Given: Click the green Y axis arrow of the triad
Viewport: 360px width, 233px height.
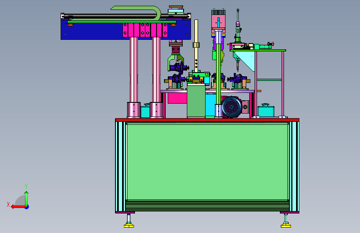Looking at the screenshot, I should [x=27, y=198].
